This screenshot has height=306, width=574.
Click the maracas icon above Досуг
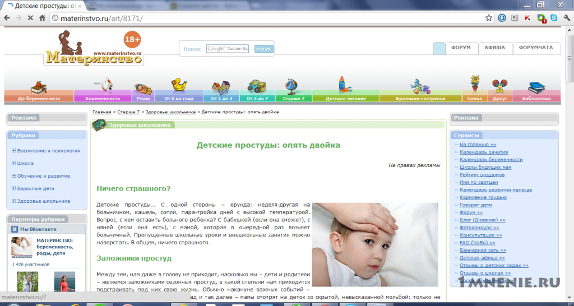coord(499,86)
